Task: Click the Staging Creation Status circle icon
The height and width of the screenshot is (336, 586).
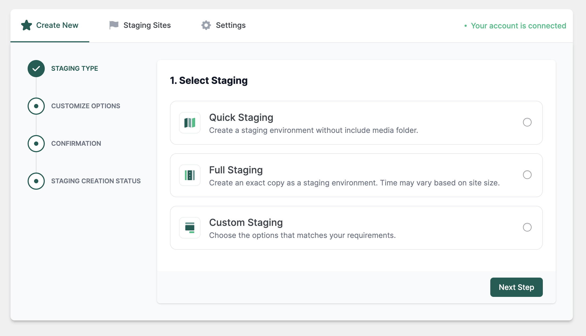Action: (x=36, y=181)
